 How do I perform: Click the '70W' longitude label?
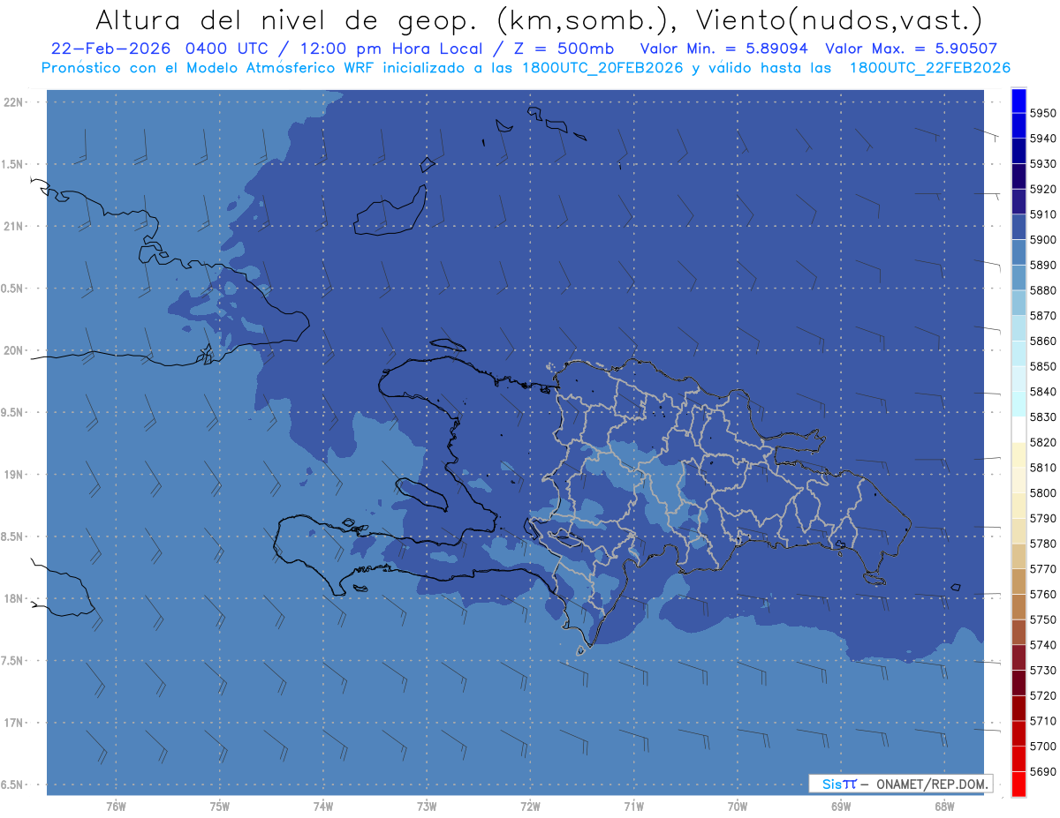[738, 807]
